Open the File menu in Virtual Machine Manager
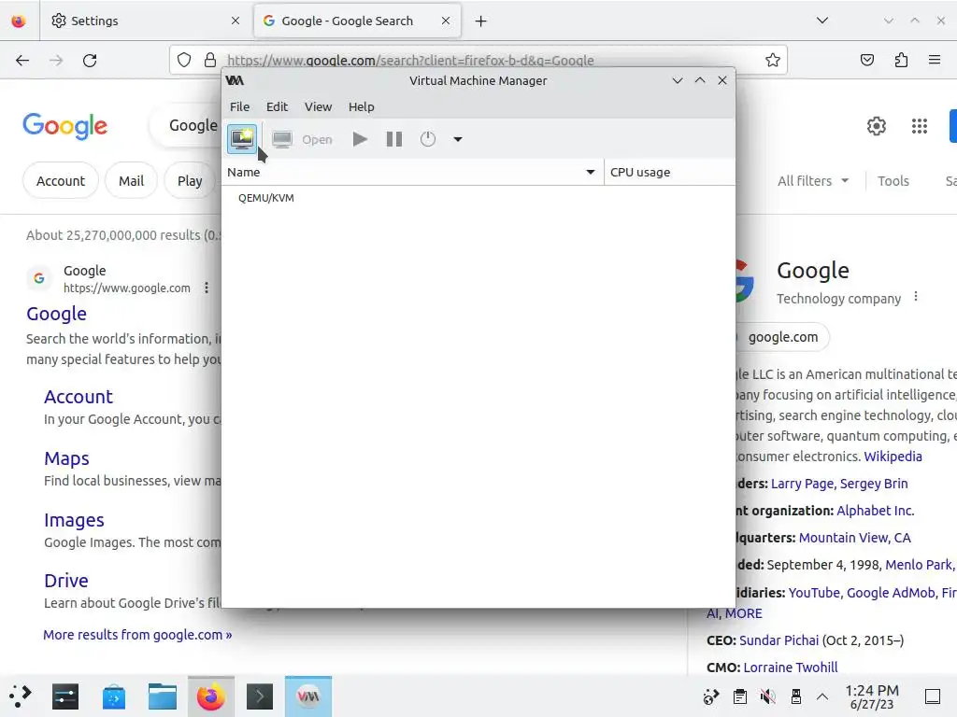Viewport: 957px width, 717px height. (240, 106)
